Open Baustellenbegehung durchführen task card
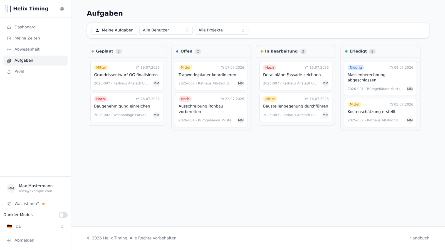 [296, 107]
